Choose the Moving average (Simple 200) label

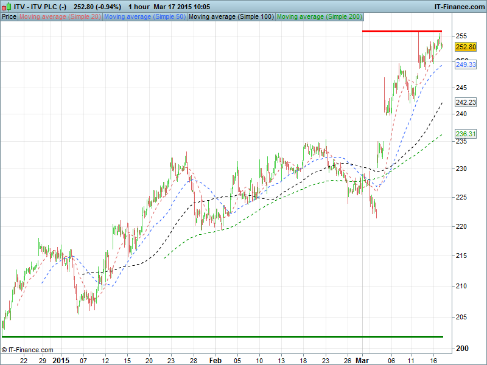pyautogui.click(x=319, y=16)
